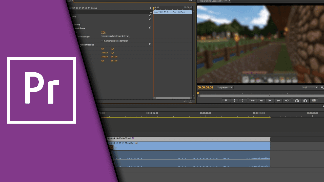Toggle the effect controls timeline view arrow

pyautogui.click(x=151, y=8)
